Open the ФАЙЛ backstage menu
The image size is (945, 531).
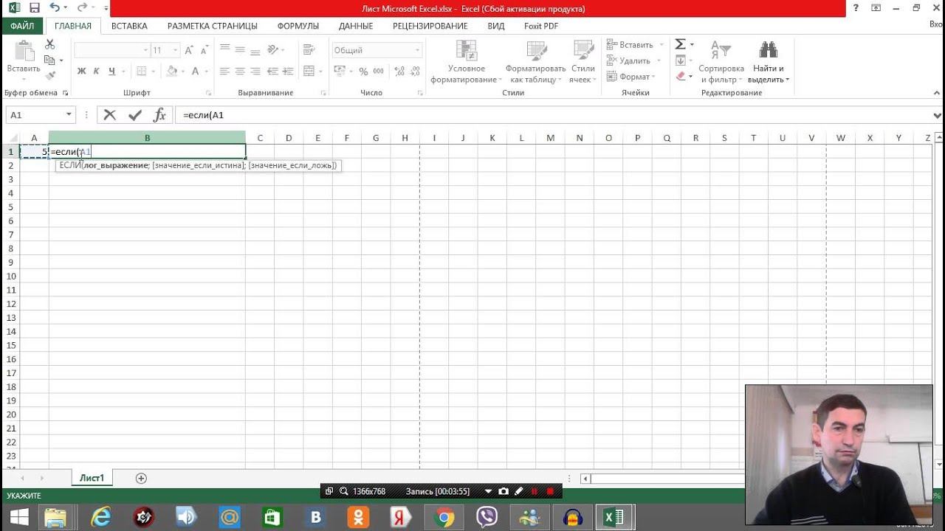click(x=22, y=26)
